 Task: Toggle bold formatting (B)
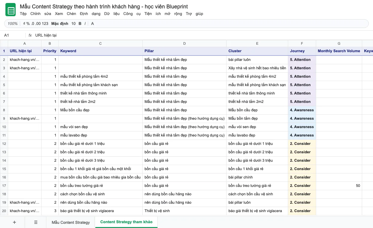pos(80,24)
